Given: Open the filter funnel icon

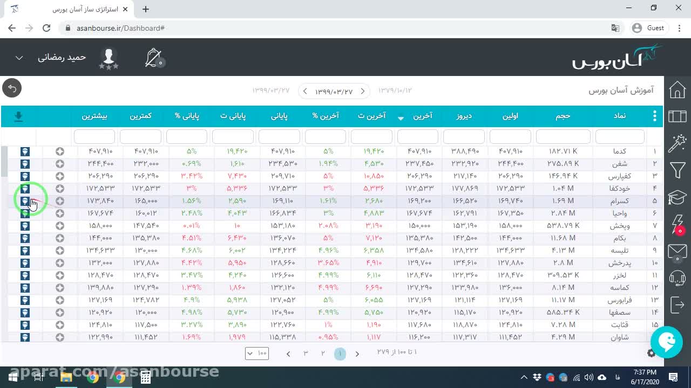Looking at the screenshot, I should tap(678, 170).
